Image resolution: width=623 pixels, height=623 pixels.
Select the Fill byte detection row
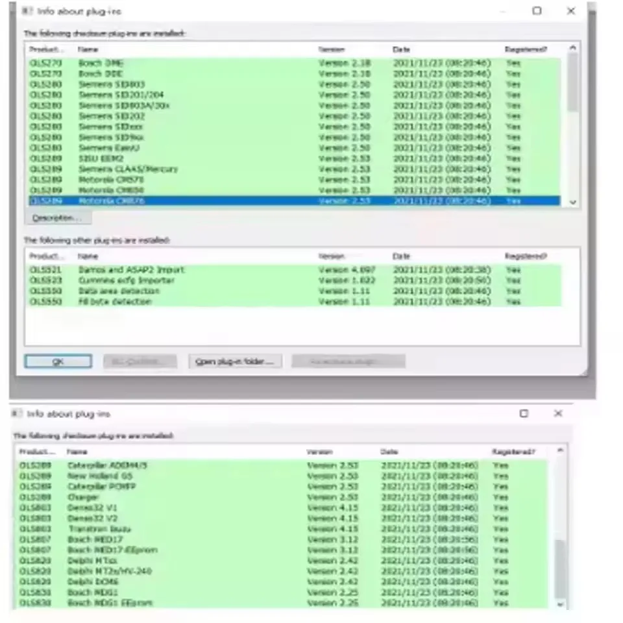coord(295,301)
